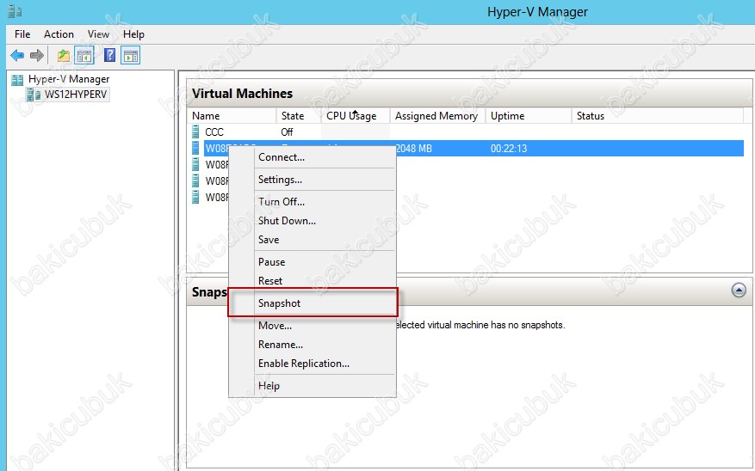Screen dimensions: 755x471
Task: Click Pause in the context menu
Action: (x=312, y=262)
